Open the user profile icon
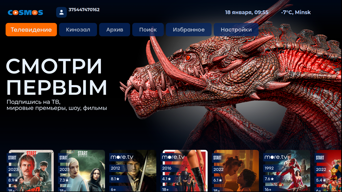The width and height of the screenshot is (342, 192). [61, 12]
